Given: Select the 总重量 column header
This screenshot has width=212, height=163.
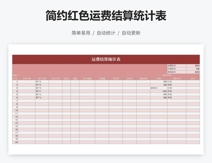Looking at the screenshot, I should pos(102,78).
